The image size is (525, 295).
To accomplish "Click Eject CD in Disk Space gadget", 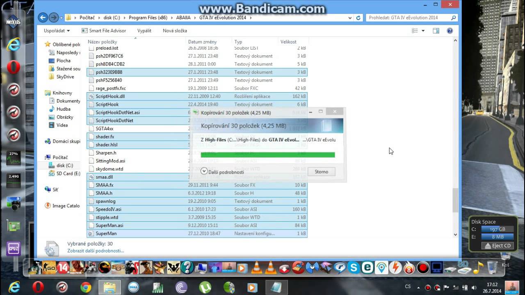I will click(x=498, y=245).
